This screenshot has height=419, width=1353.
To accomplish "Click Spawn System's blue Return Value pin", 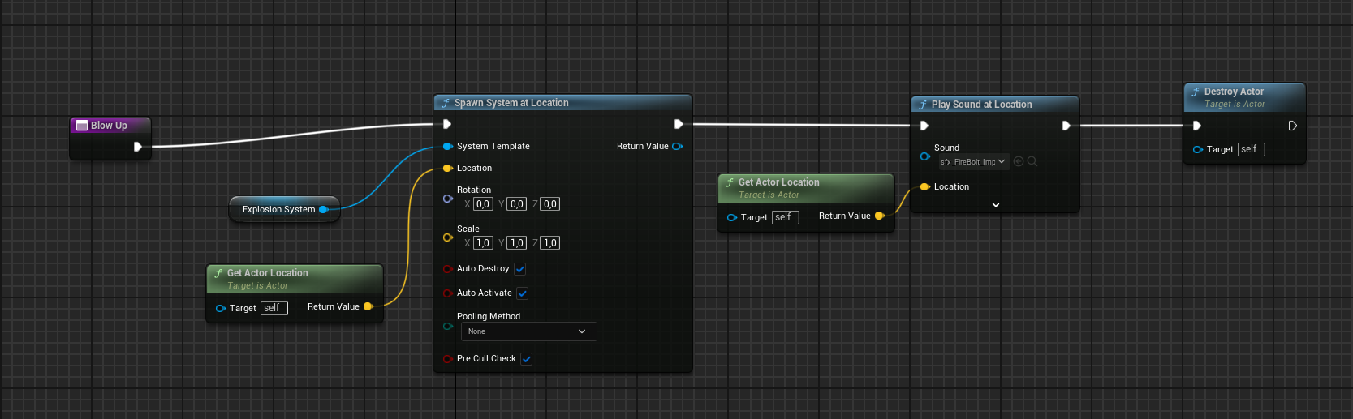I will (677, 146).
